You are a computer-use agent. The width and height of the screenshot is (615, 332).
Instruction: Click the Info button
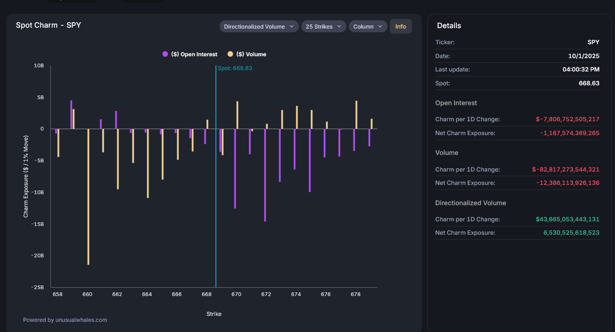[401, 26]
